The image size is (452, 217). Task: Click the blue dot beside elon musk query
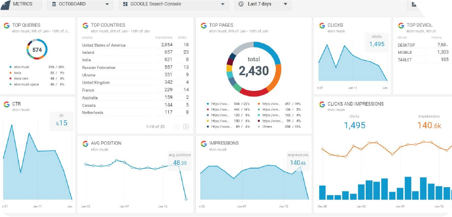(x=10, y=67)
